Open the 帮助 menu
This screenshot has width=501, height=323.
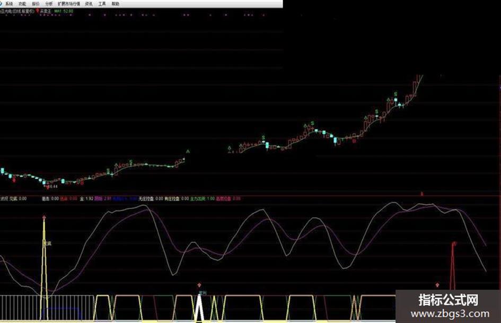click(x=116, y=4)
